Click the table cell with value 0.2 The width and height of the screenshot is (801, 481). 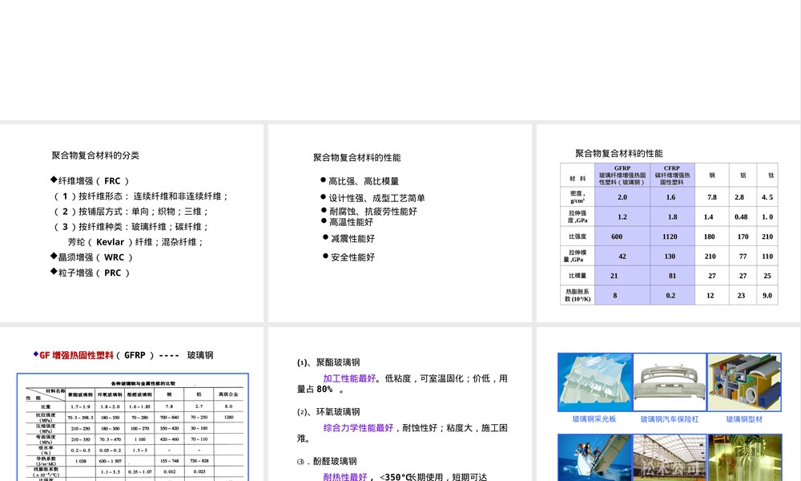(x=672, y=296)
